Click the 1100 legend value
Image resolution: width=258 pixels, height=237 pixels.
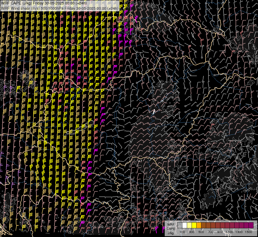(x=230, y=232)
